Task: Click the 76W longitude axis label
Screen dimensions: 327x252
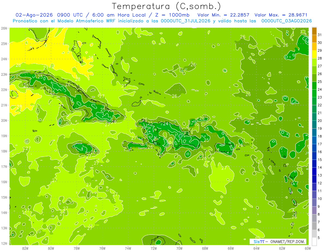Action: pyautogui.click(x=102, y=248)
